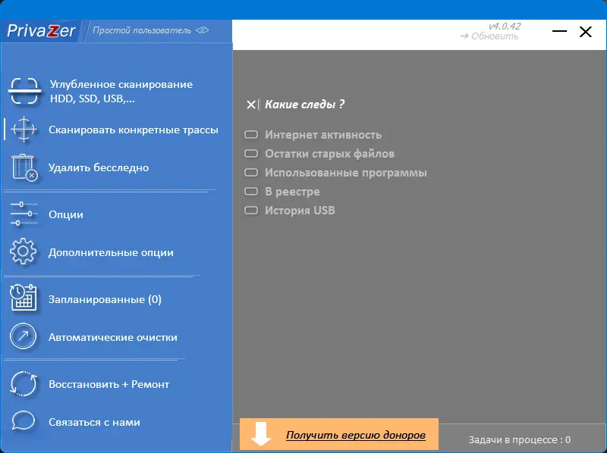The image size is (607, 453).
Task: Tick the Использованные программы checkbox
Action: tap(251, 173)
